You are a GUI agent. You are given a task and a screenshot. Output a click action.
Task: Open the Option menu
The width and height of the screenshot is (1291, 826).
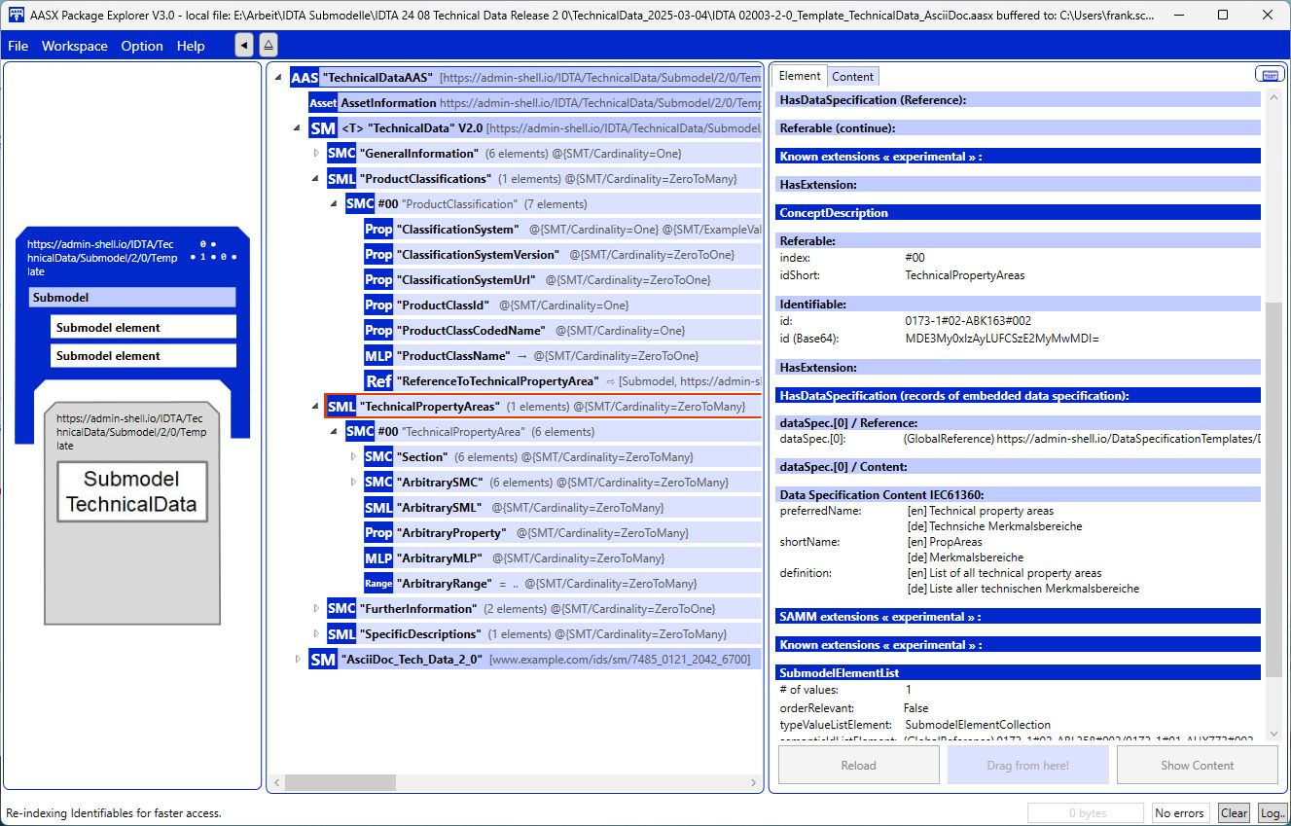tap(142, 46)
